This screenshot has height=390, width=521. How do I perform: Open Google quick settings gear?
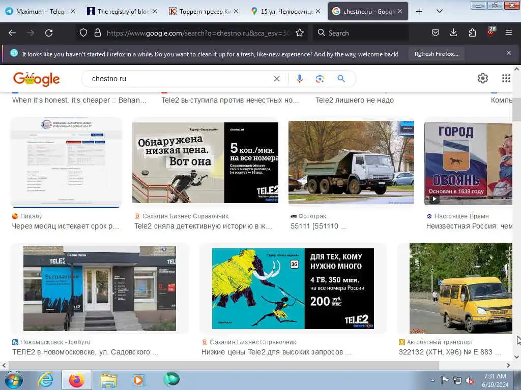pyautogui.click(x=482, y=78)
